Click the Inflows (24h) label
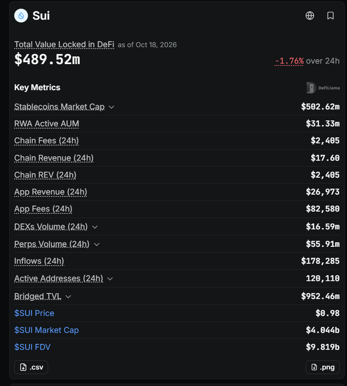The width and height of the screenshot is (347, 386). (x=39, y=261)
